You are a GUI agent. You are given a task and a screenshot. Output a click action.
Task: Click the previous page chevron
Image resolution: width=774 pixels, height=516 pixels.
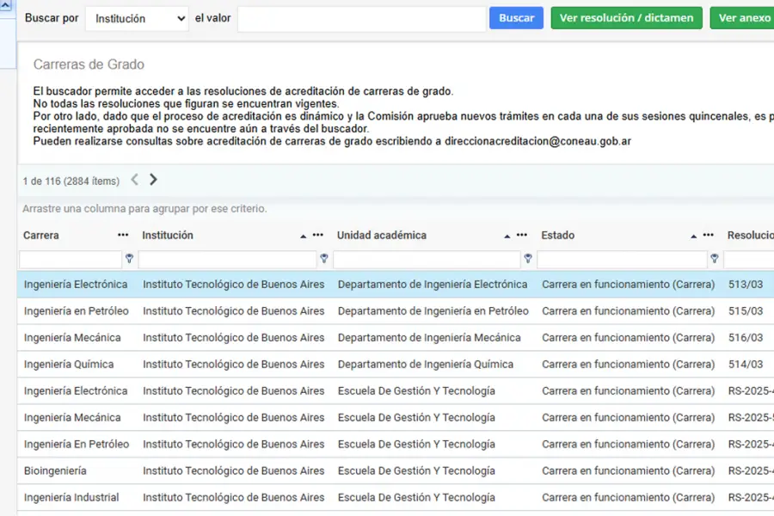(134, 180)
